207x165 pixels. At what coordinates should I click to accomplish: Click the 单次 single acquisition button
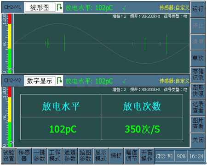pos(198,58)
